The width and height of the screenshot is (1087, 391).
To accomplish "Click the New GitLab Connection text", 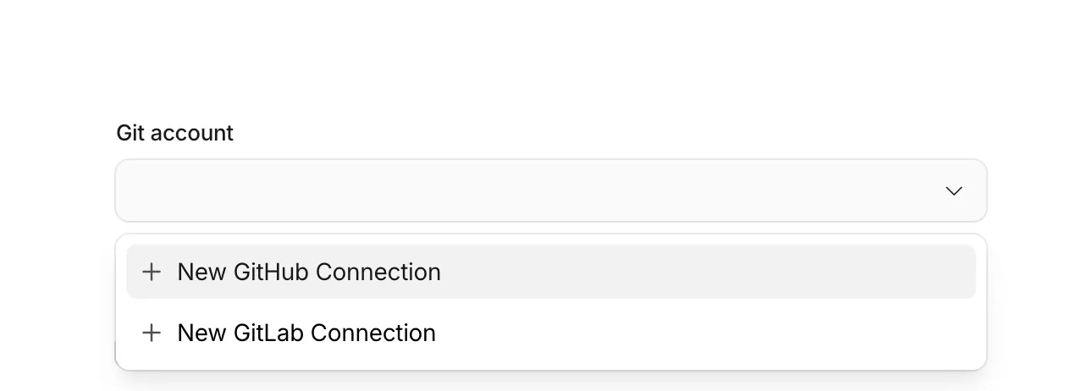I will (x=306, y=333).
